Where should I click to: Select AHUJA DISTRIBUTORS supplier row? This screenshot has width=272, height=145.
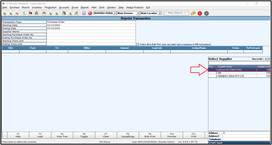click(x=239, y=70)
